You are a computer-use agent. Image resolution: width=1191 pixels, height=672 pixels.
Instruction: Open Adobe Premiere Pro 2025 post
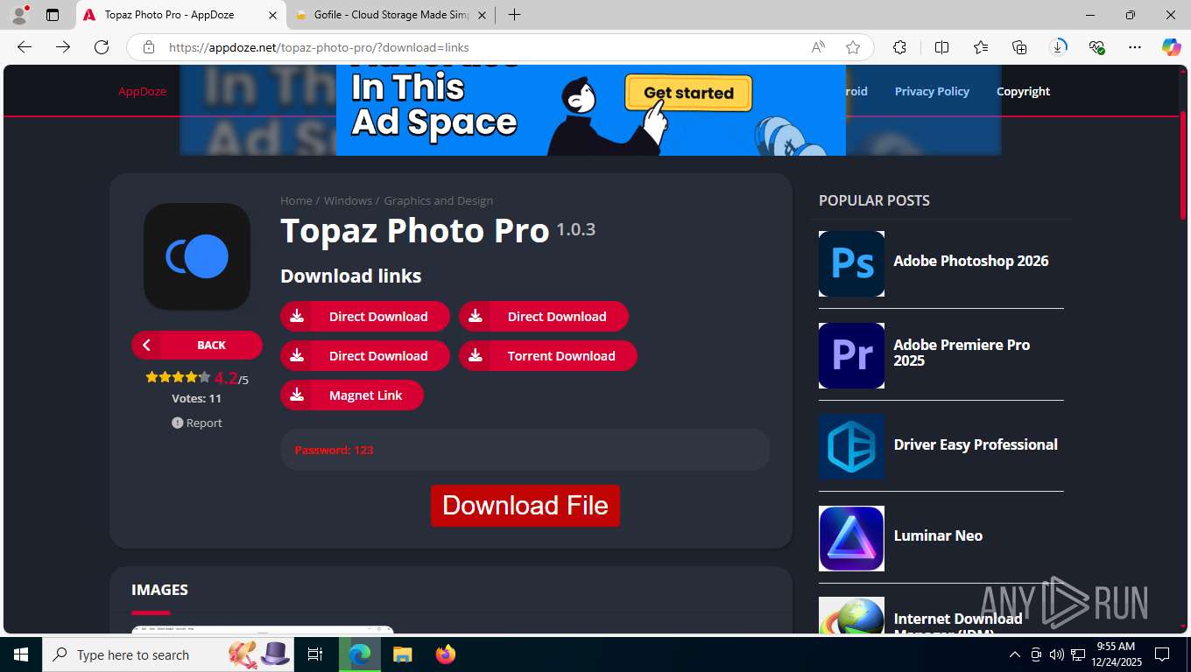point(962,353)
